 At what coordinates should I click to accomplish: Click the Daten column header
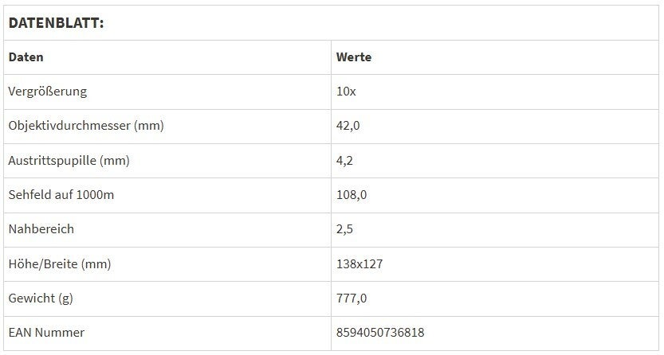[26, 57]
